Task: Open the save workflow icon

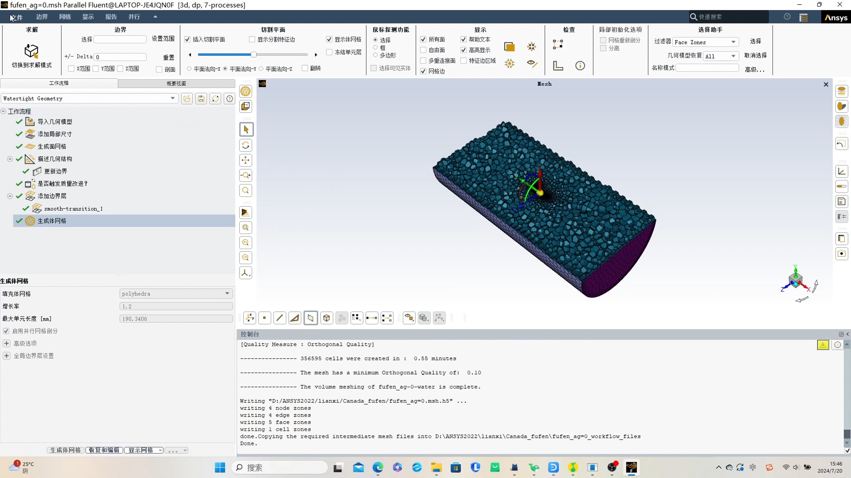Action: (x=201, y=99)
